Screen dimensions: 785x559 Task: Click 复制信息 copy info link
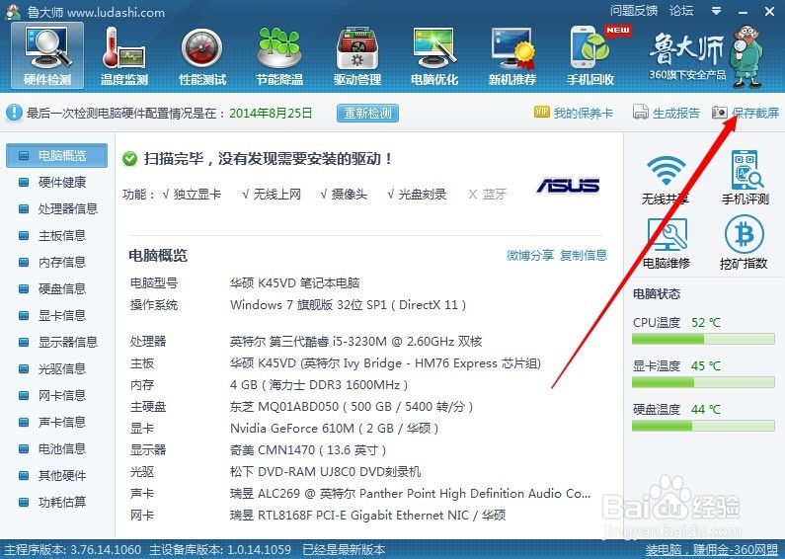click(x=584, y=256)
